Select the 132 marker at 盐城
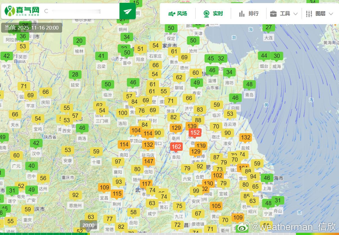 (245, 137)
